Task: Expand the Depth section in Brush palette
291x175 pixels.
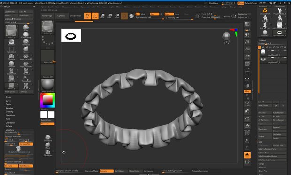Action: pos(8,104)
